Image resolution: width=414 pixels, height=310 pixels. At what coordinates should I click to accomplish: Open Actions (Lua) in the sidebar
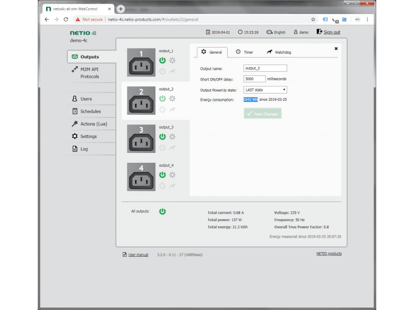93,124
